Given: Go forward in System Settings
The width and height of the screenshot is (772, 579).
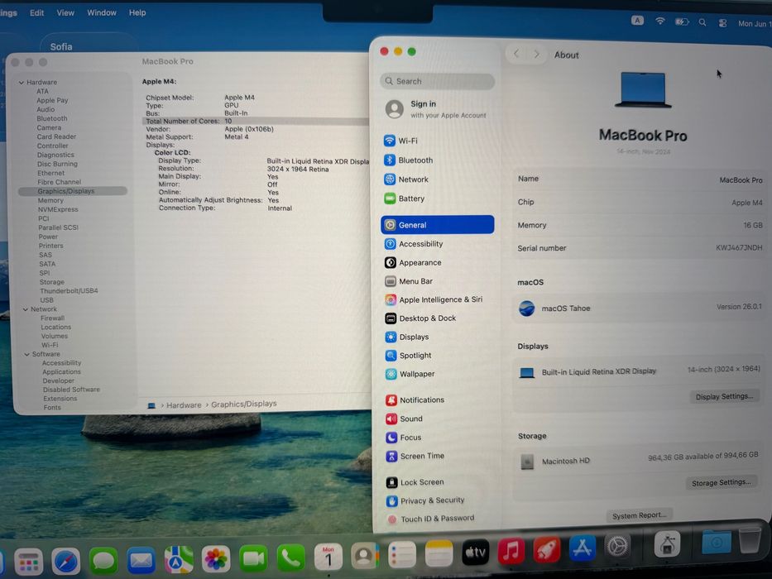Looking at the screenshot, I should [x=537, y=54].
